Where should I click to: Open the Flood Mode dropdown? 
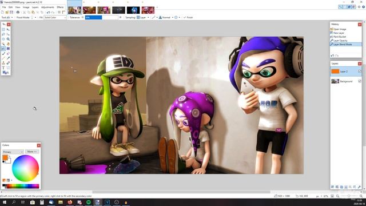click(x=33, y=17)
